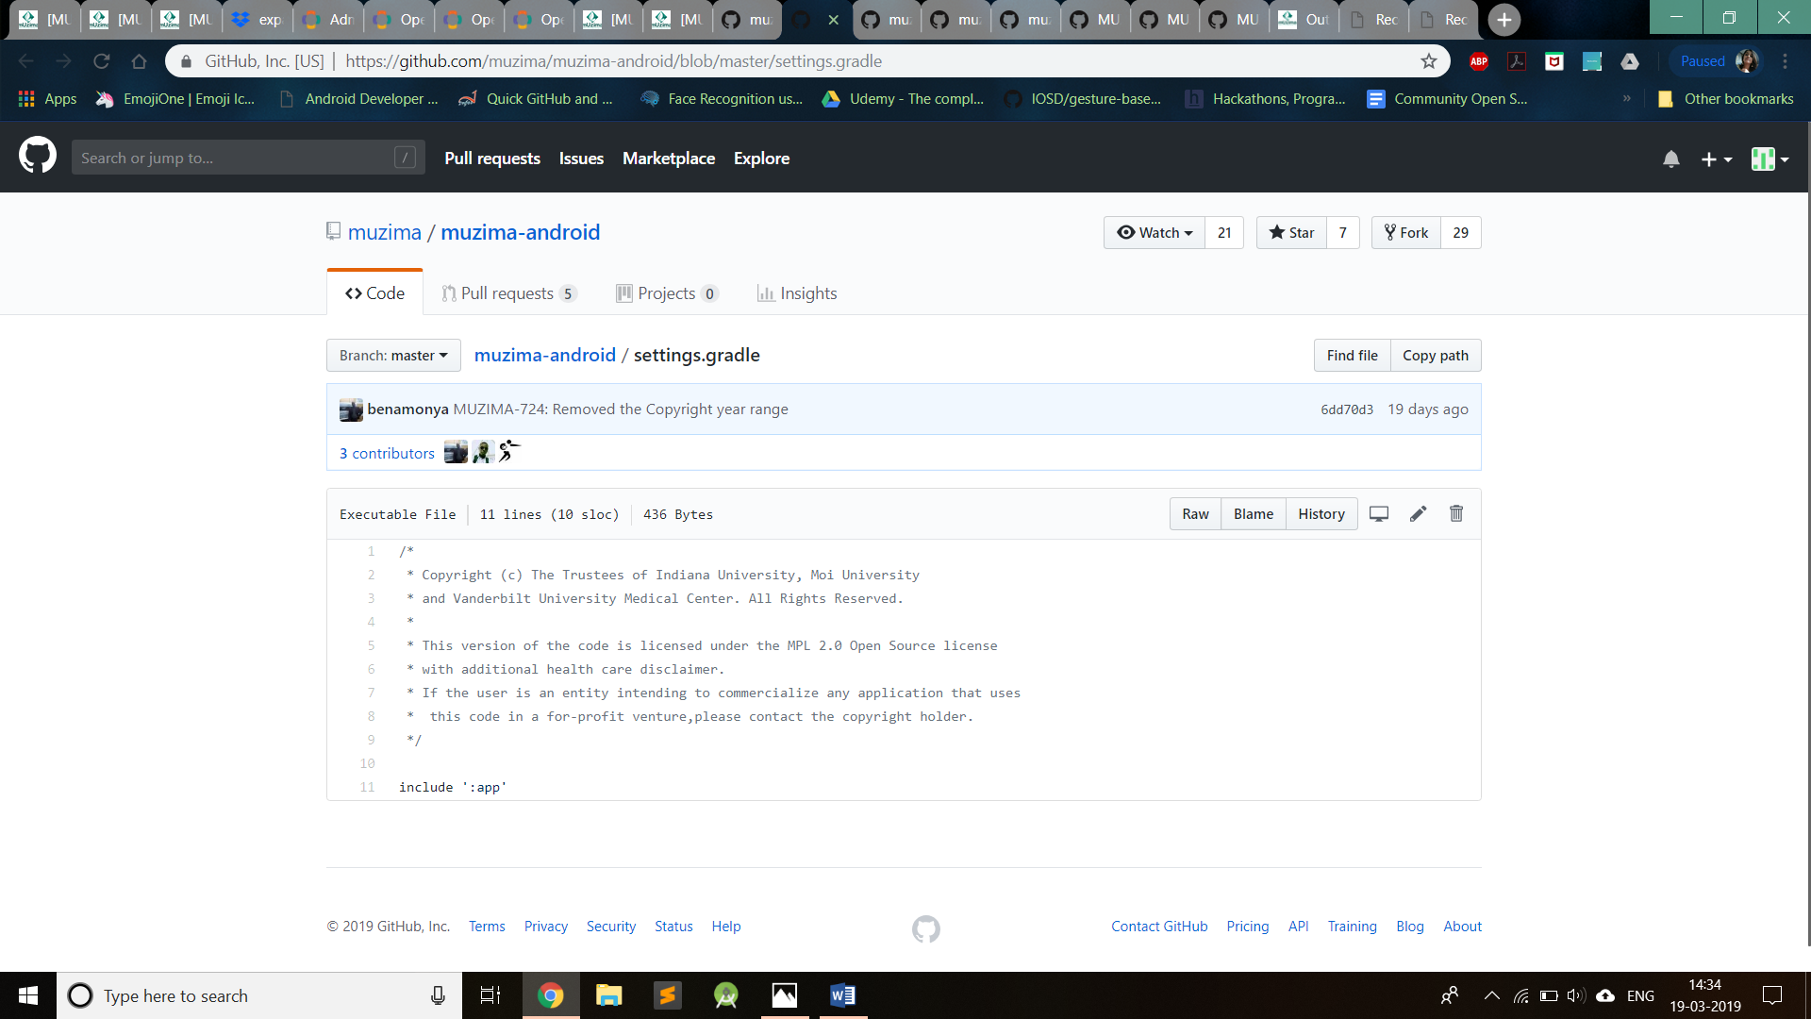Open the muzima organization link

pos(385,232)
